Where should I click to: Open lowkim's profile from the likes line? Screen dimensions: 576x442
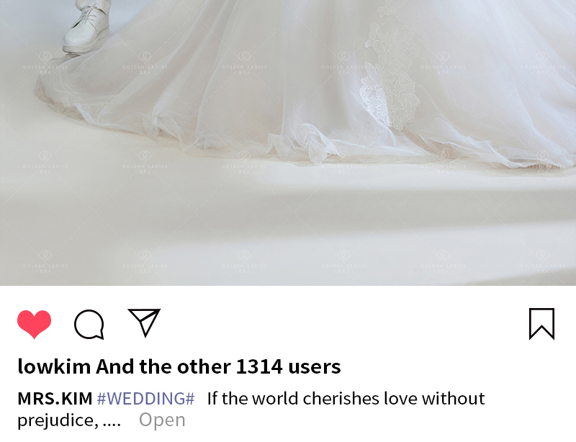[55, 366]
